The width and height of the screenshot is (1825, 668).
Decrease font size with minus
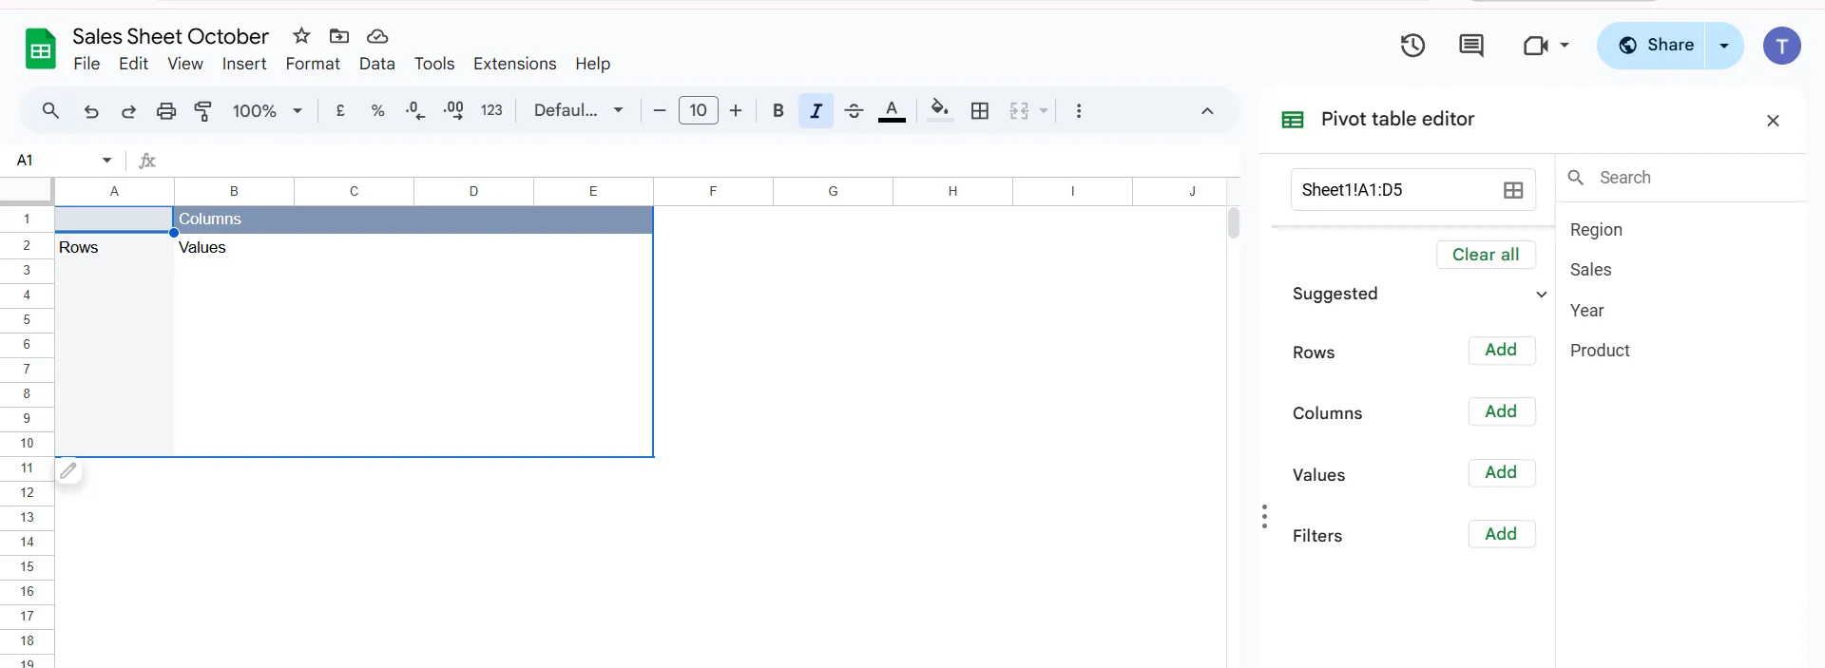[x=660, y=110]
